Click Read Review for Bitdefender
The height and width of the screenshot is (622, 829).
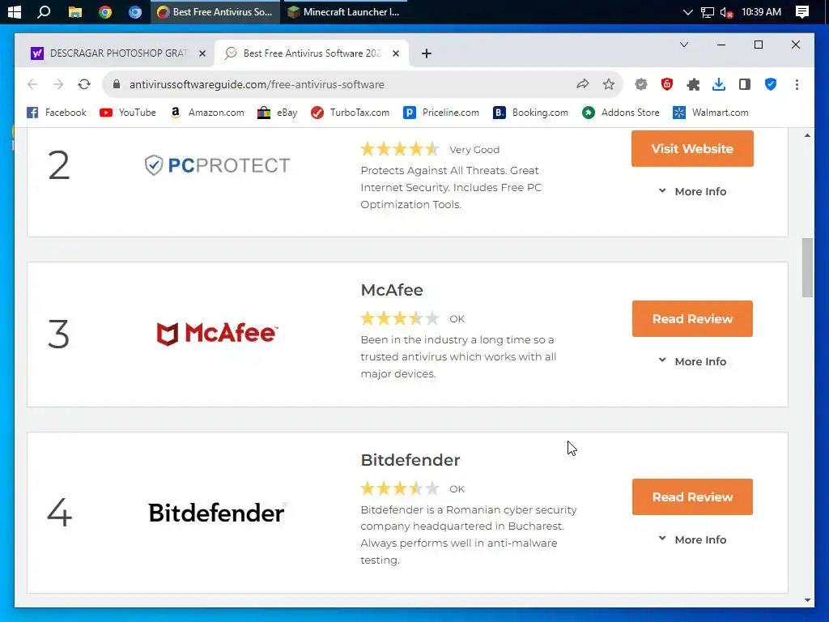[x=692, y=496]
